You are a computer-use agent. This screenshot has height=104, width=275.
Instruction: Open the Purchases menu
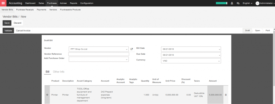pos(52,3)
